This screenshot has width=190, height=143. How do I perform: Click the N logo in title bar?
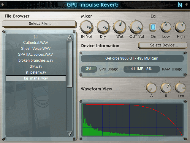click(180, 5)
